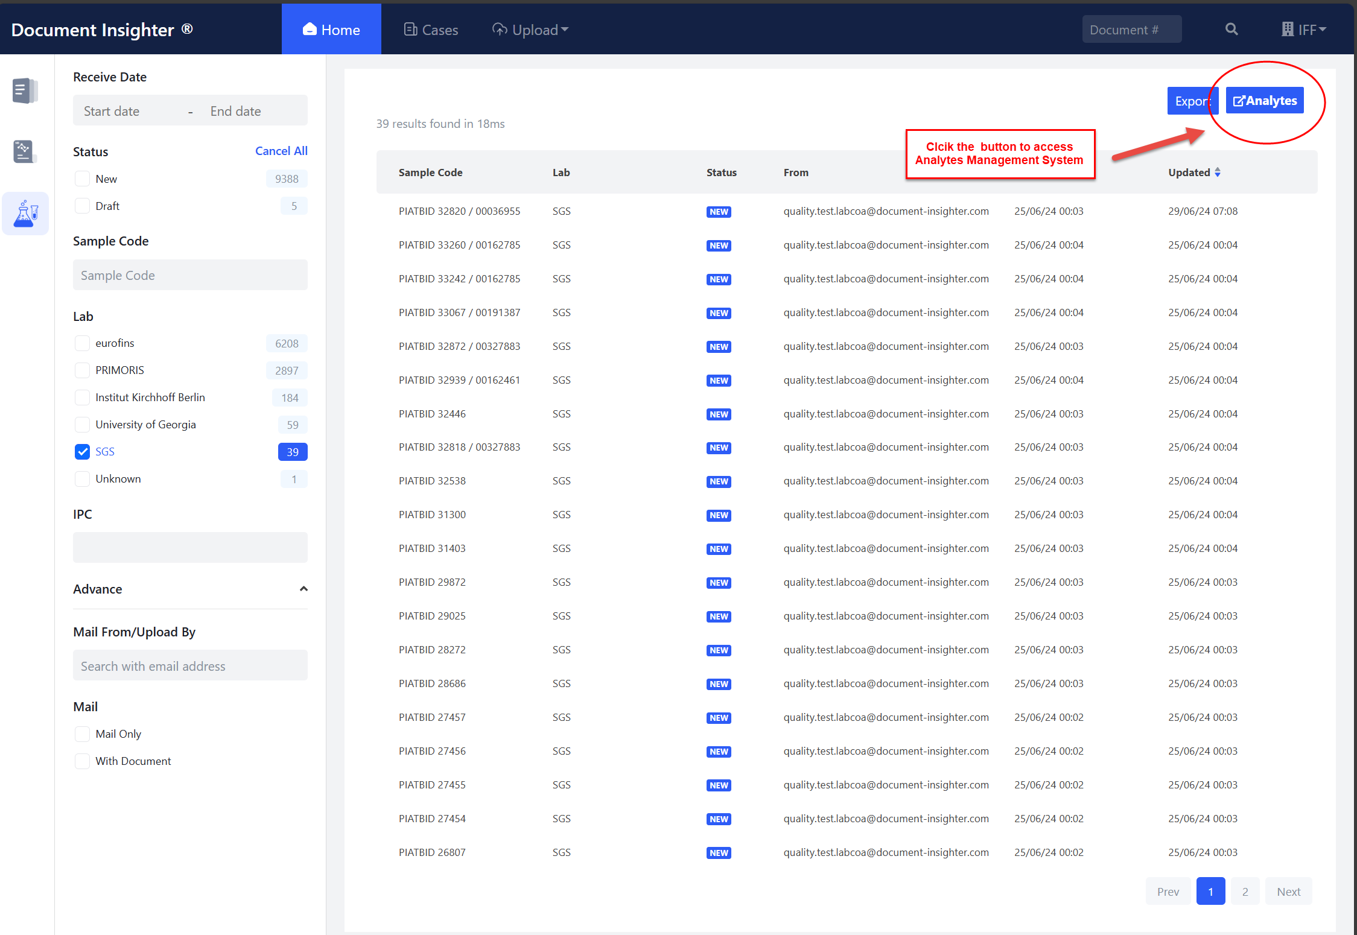The image size is (1357, 935).
Task: Sort by the Updated column arrows
Action: click(1218, 173)
